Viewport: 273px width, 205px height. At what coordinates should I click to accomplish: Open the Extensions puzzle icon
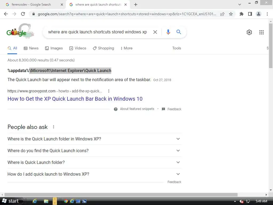241,14
